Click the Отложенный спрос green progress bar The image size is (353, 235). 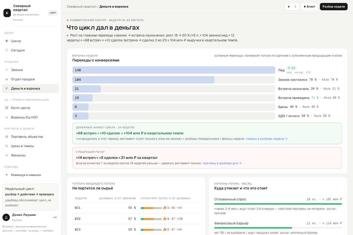pyautogui.click(x=278, y=204)
